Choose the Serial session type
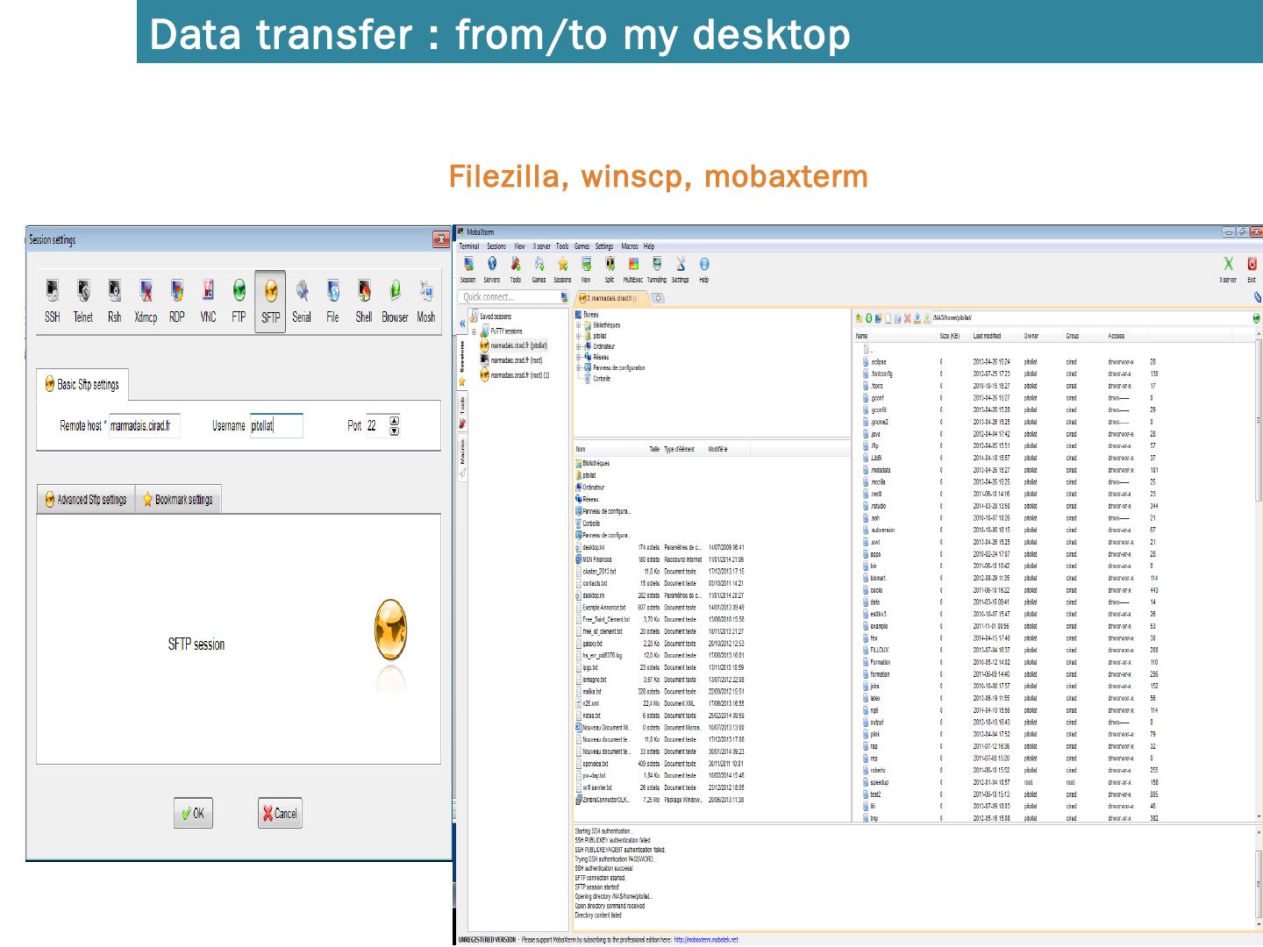 (302, 301)
